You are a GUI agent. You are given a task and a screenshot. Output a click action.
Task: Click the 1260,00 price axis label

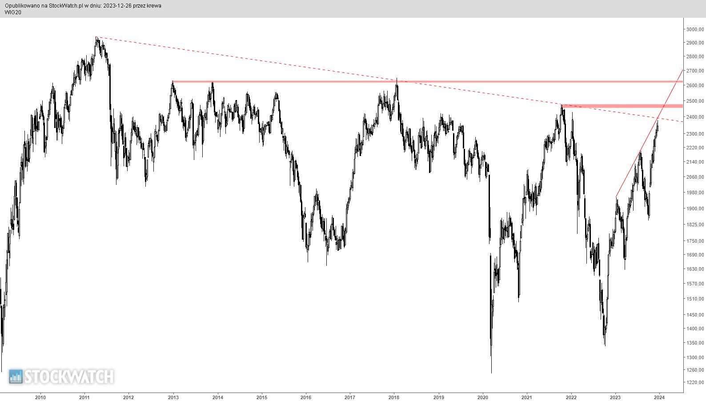click(x=695, y=370)
